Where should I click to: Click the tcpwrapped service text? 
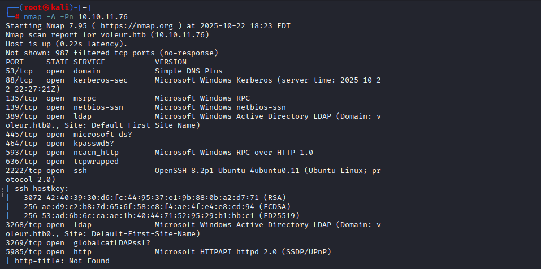point(96,162)
